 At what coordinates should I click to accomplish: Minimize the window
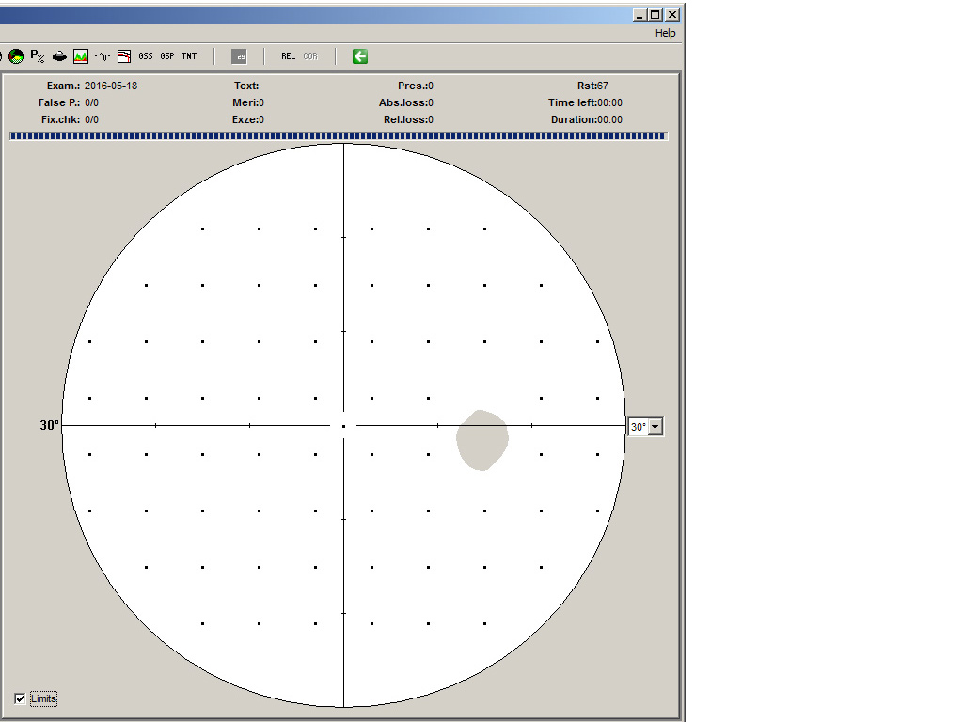[x=640, y=15]
